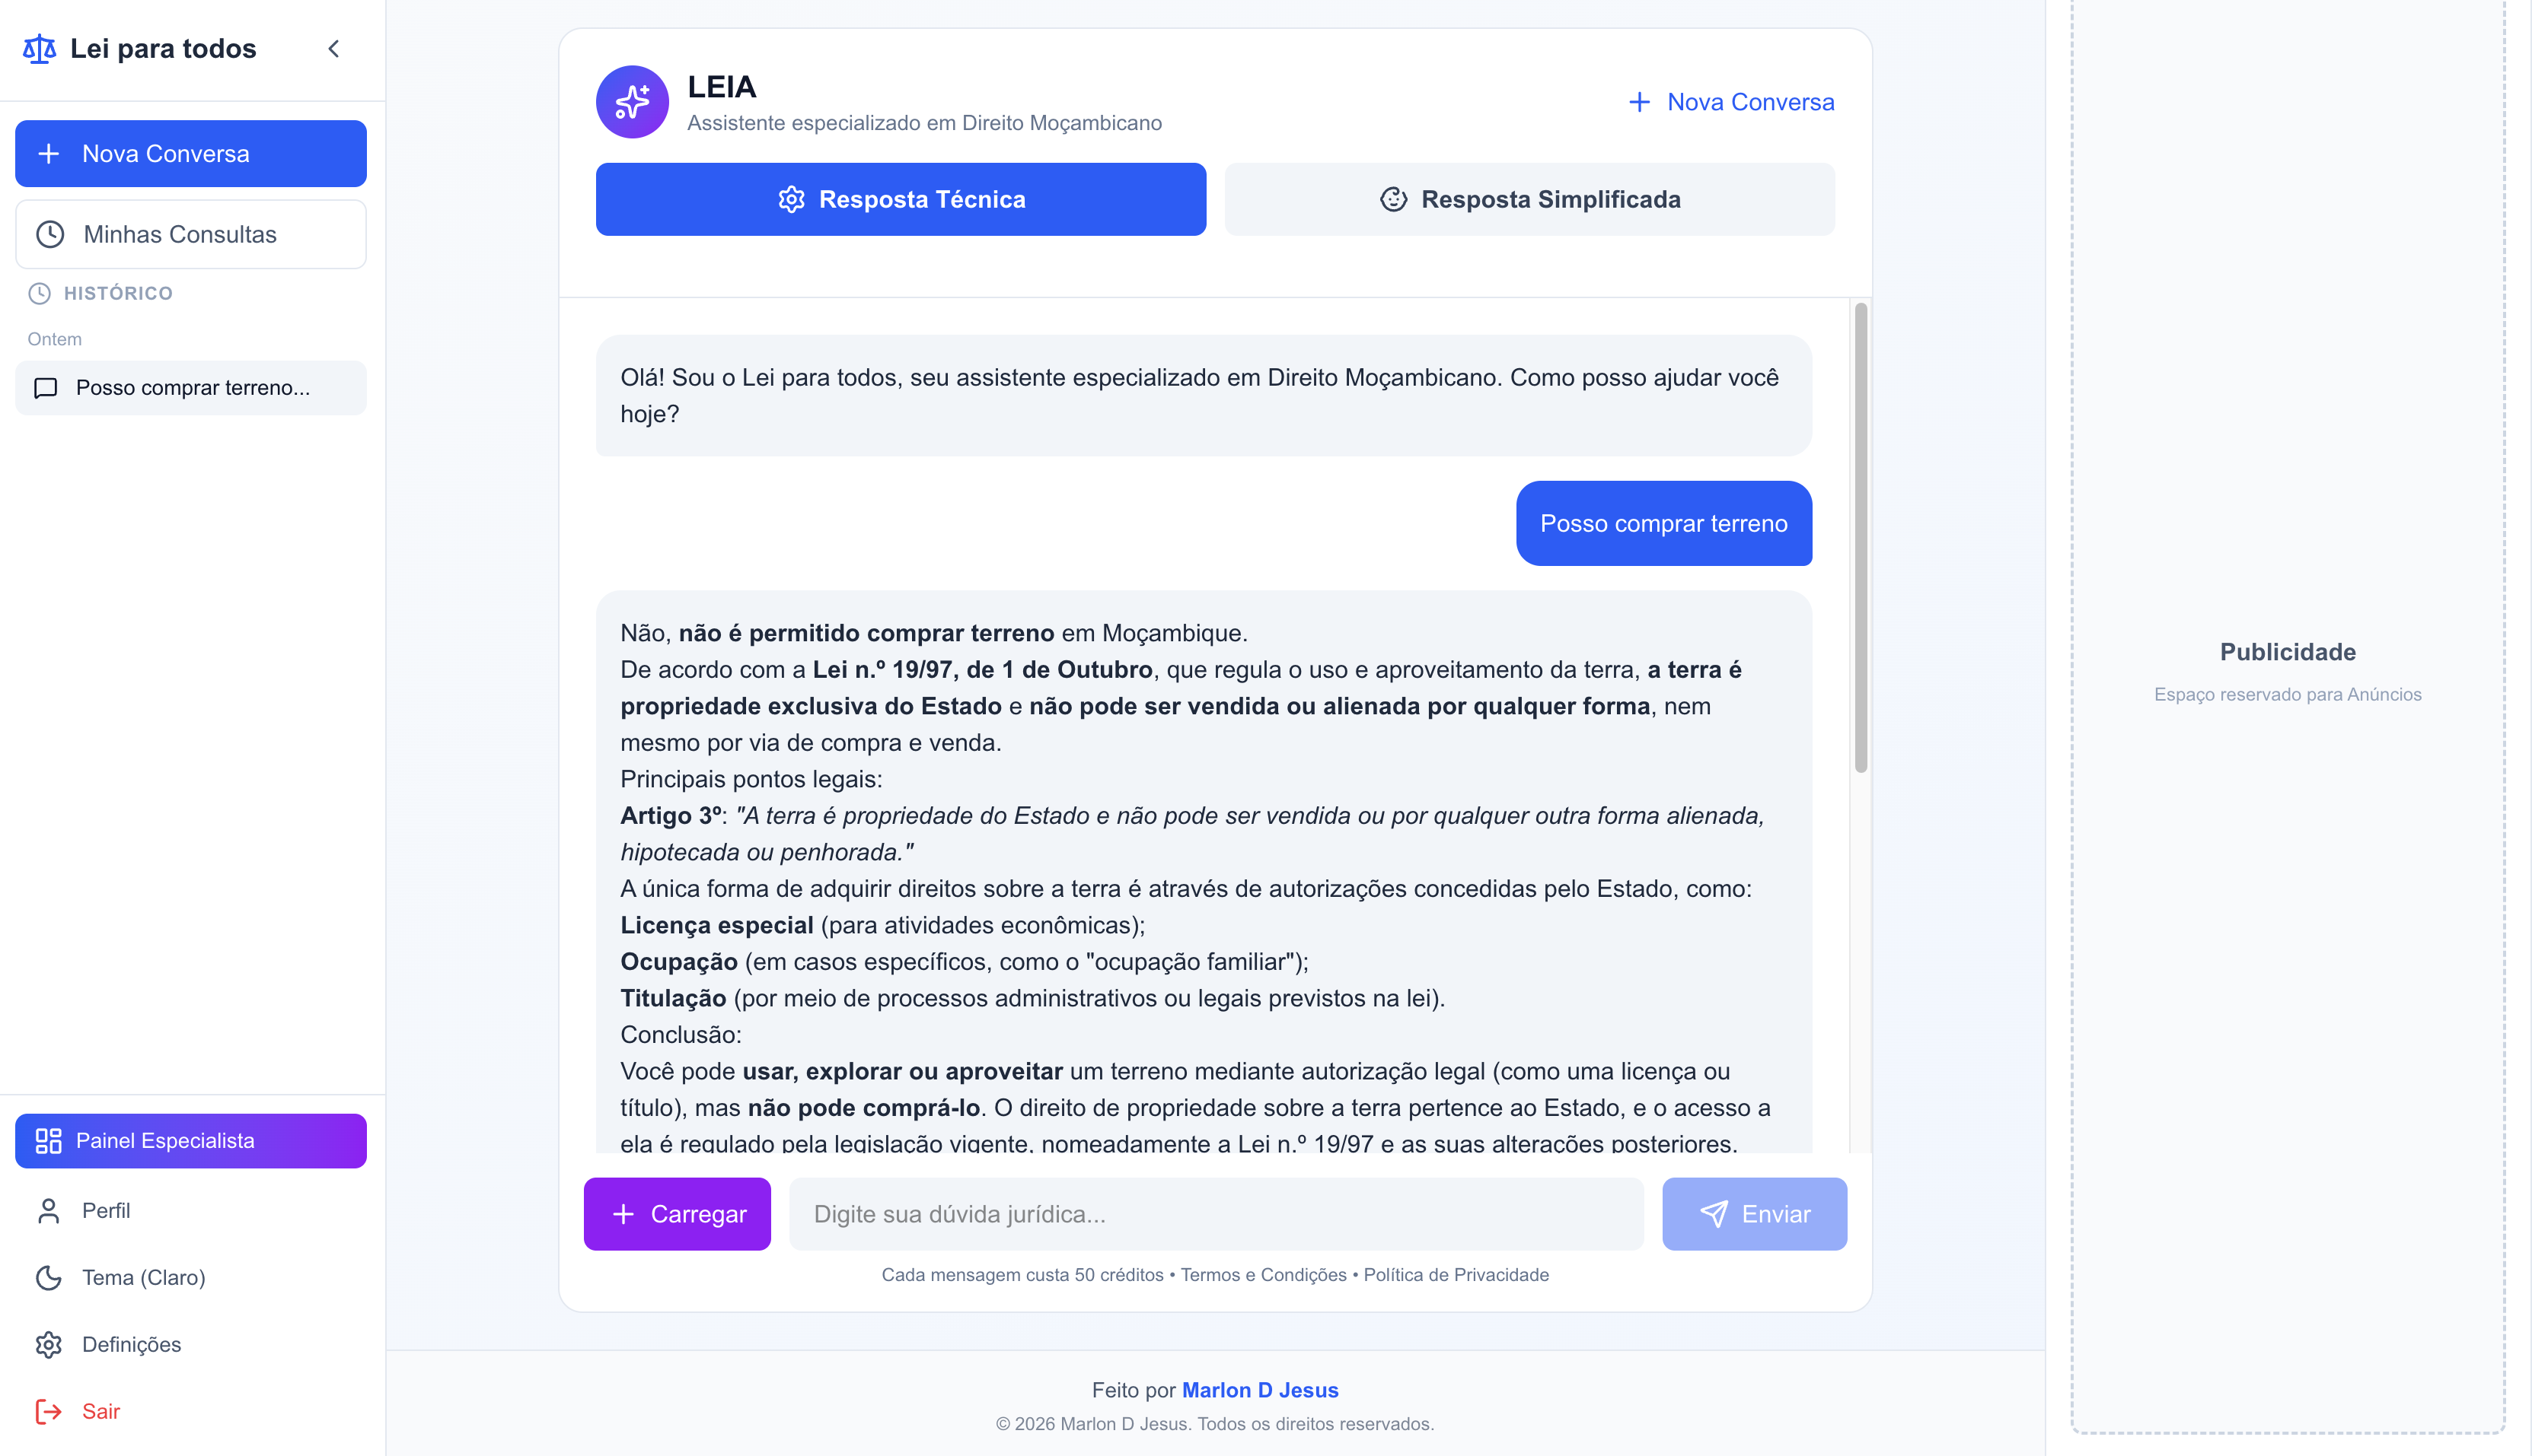Expand Minhas Consultas section
Screen dimensions: 2532x1456
click(x=190, y=234)
